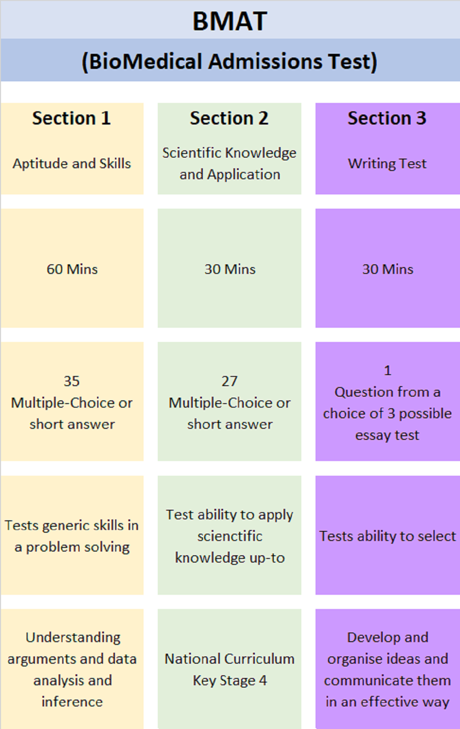
Task: Select the 27 Multiple-Choice cell
Action: click(230, 402)
